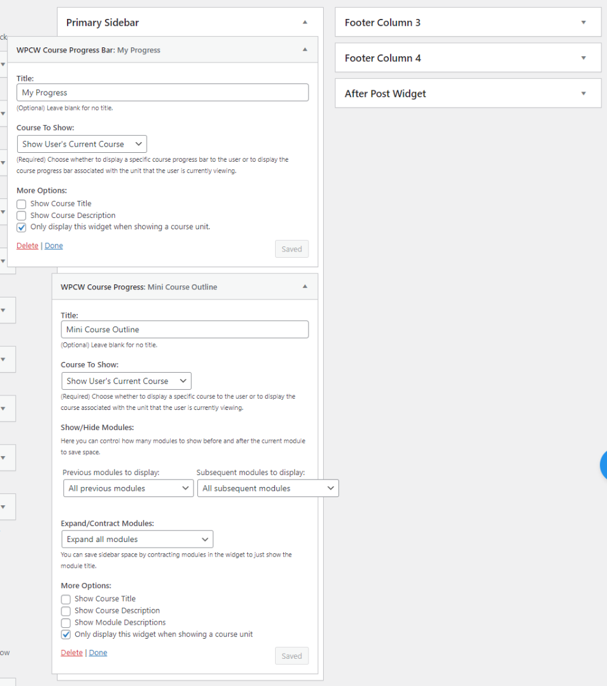Screen dimensions: 607x686
Task: Untick Only display when showing course unit in Mini Course Outline
Action: pyautogui.click(x=66, y=634)
